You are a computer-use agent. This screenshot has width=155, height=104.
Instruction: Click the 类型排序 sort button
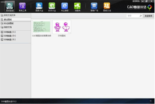(x=148, y=16)
